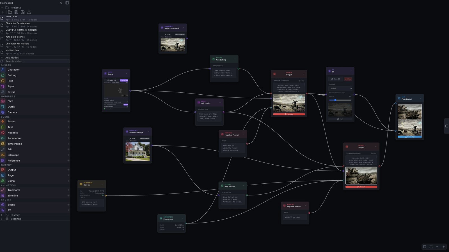Collapse the Projects section
The width and height of the screenshot is (449, 252).
(x=2, y=8)
